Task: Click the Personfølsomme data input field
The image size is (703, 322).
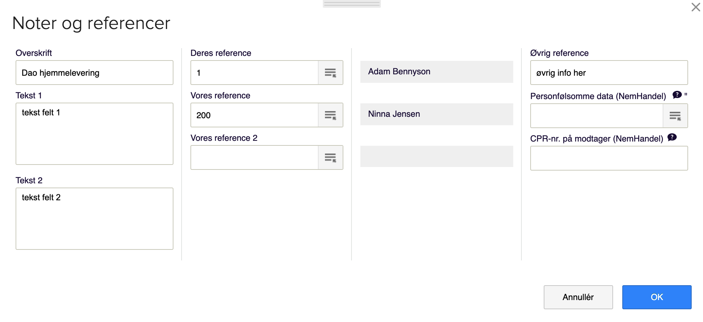Action: pyautogui.click(x=596, y=116)
